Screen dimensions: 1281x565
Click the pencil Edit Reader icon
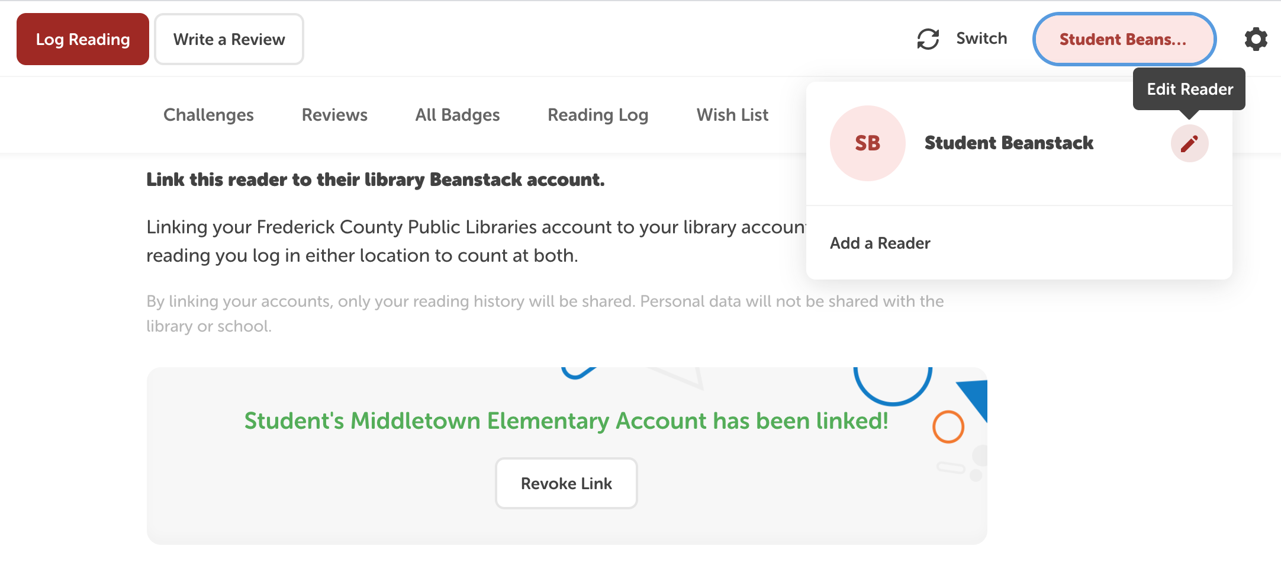tap(1189, 143)
